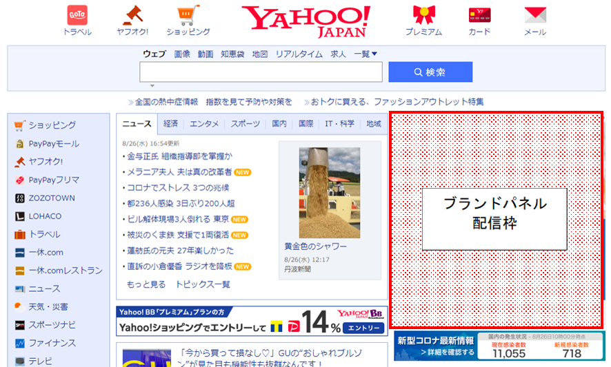Click the ファイナンス chart icon
Viewport: 611px width, 367px height.
click(20, 344)
